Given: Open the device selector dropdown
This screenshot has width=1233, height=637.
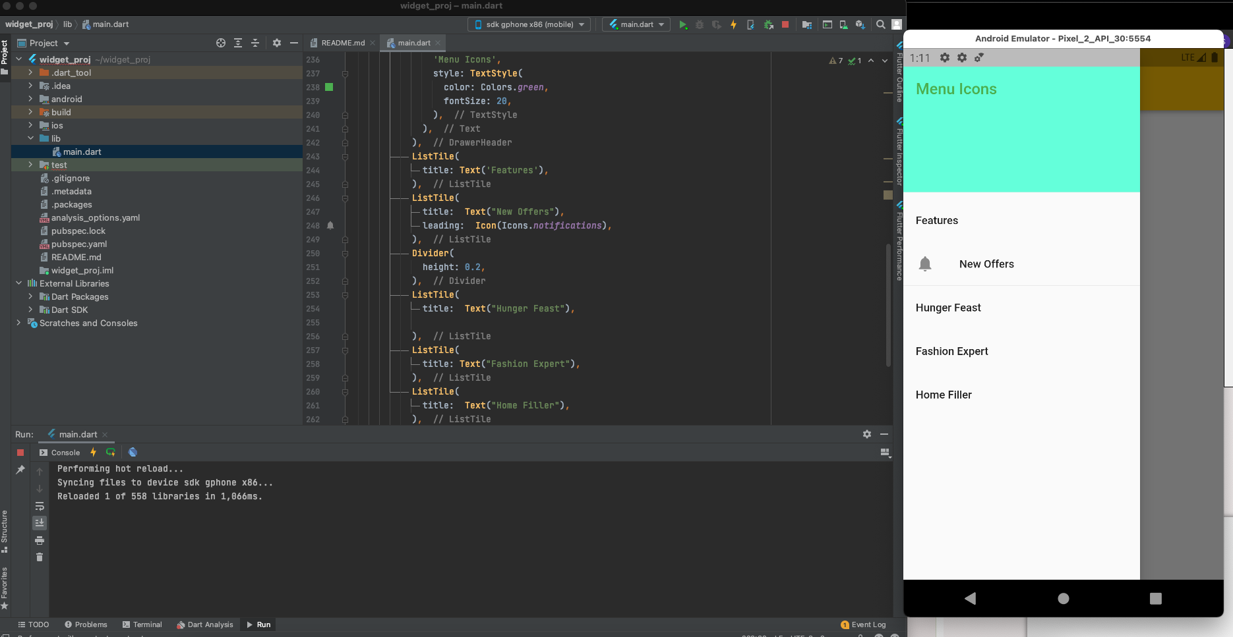Looking at the screenshot, I should coord(530,25).
